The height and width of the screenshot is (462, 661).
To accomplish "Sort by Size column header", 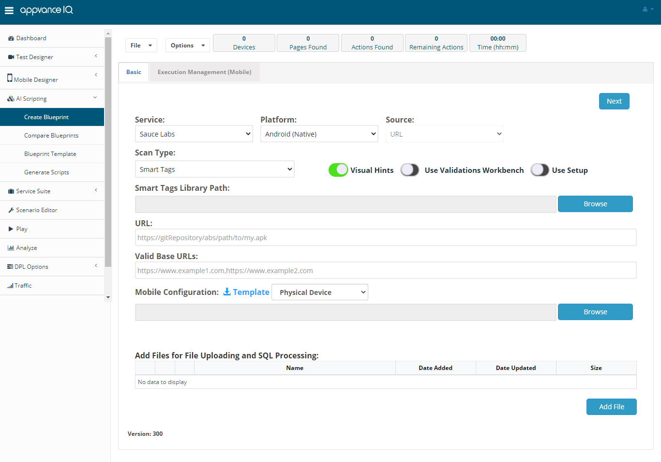I will point(596,368).
